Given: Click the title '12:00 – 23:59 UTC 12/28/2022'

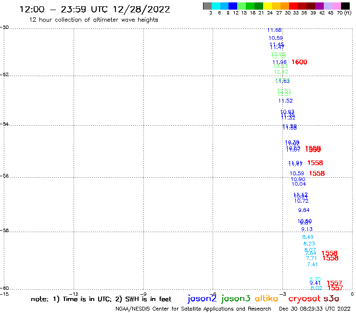Looking at the screenshot, I should point(95,10).
